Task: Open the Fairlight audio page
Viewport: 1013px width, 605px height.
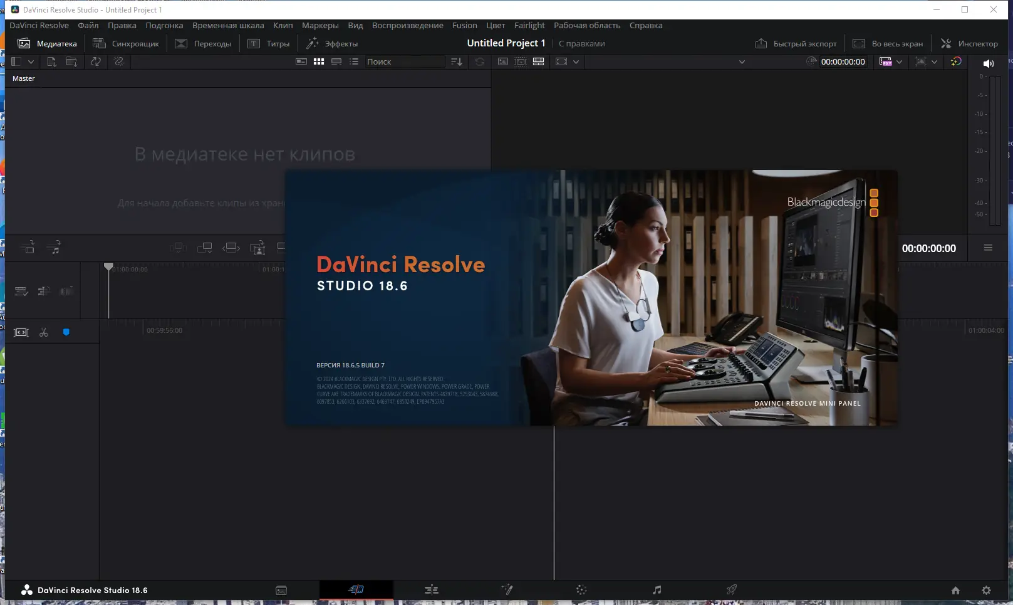Action: 657,590
